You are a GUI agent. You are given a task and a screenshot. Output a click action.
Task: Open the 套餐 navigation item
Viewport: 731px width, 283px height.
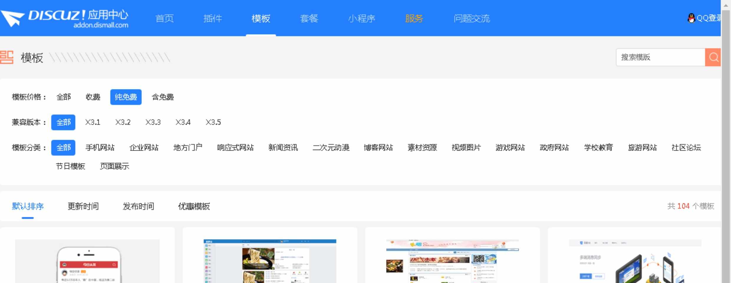[x=309, y=19]
